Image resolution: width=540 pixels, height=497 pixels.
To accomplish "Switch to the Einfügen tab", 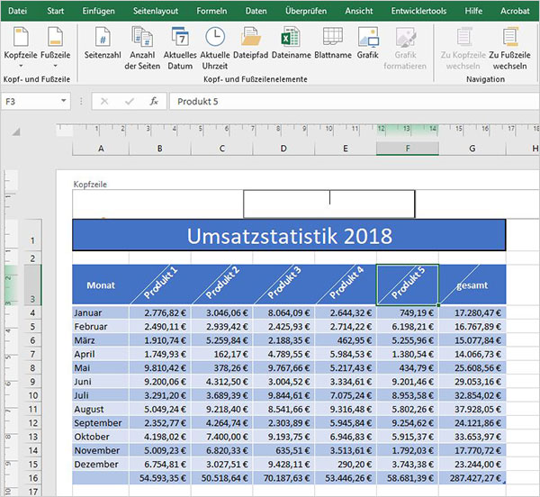I will click(x=98, y=11).
